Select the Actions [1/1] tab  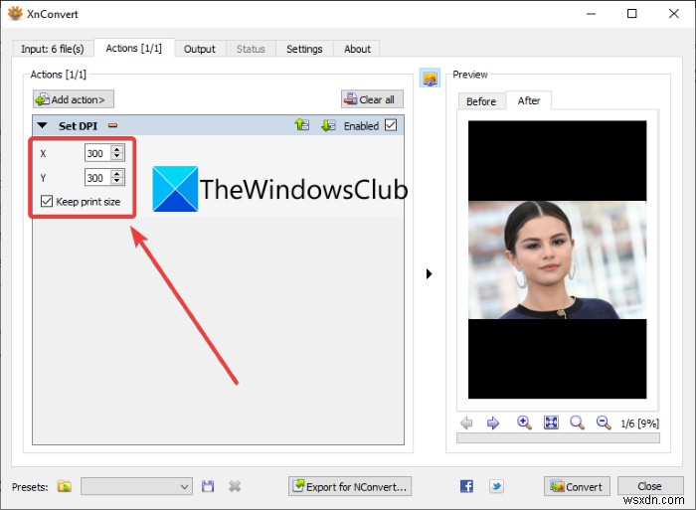click(133, 48)
